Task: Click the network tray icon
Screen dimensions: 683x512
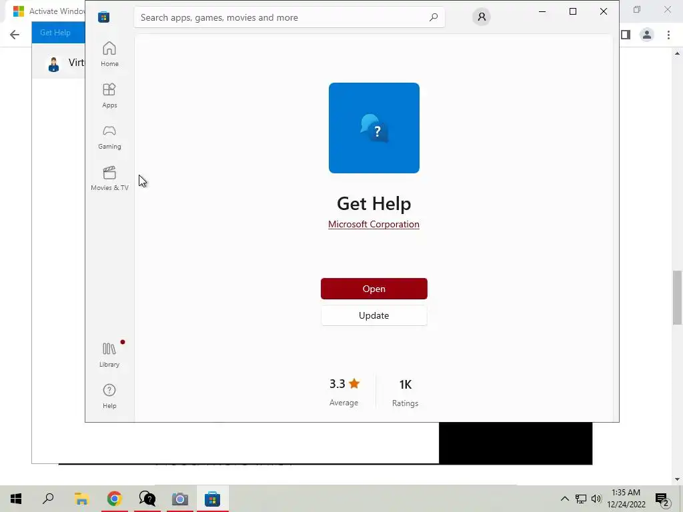Action: [581, 499]
